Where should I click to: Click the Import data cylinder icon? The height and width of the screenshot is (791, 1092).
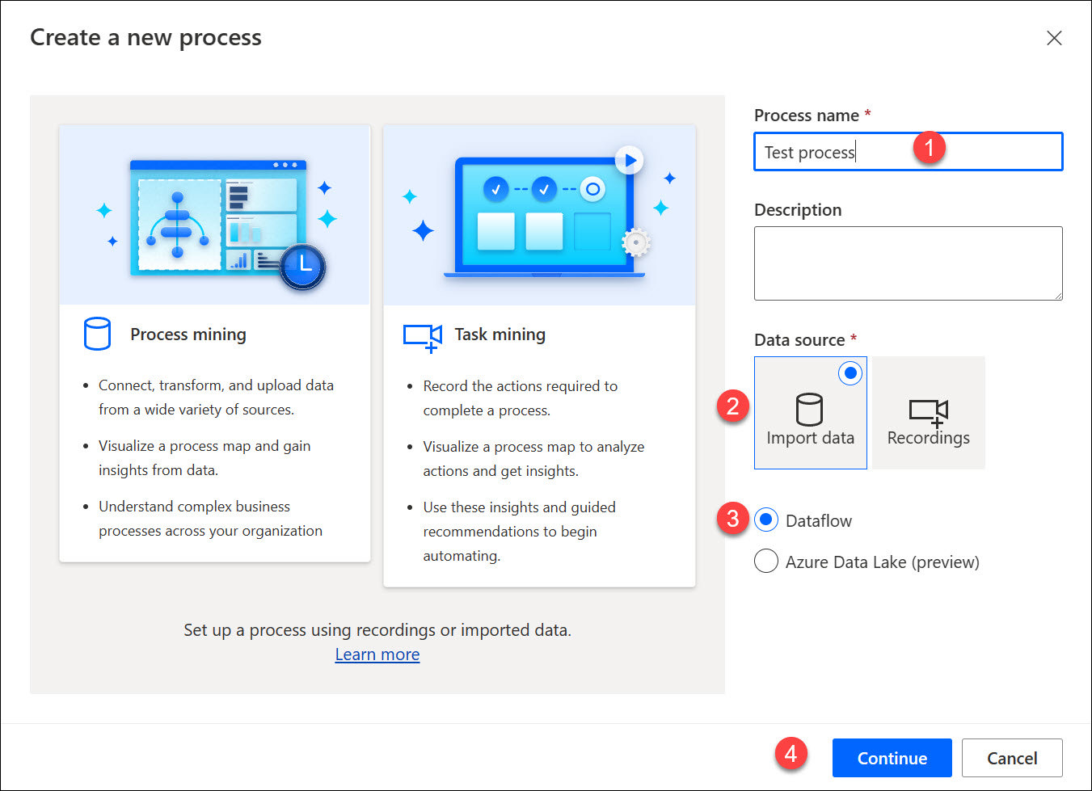tap(809, 409)
